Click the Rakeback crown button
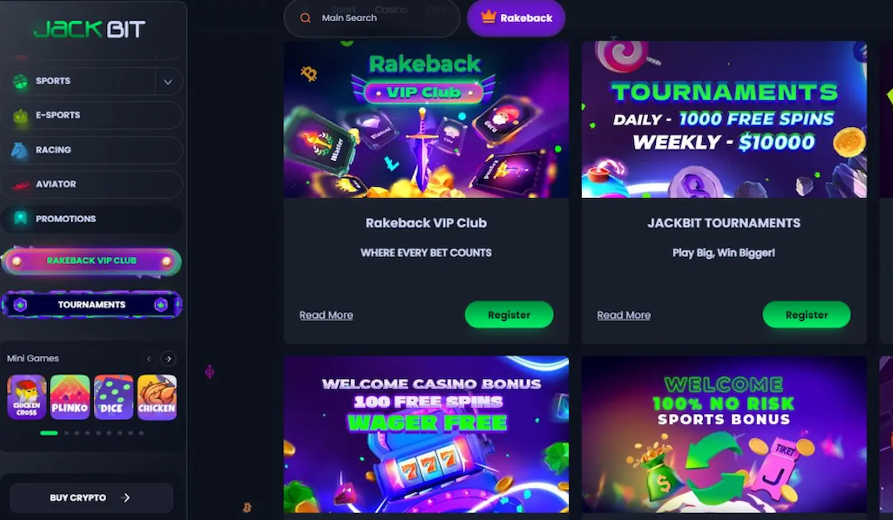 (516, 18)
